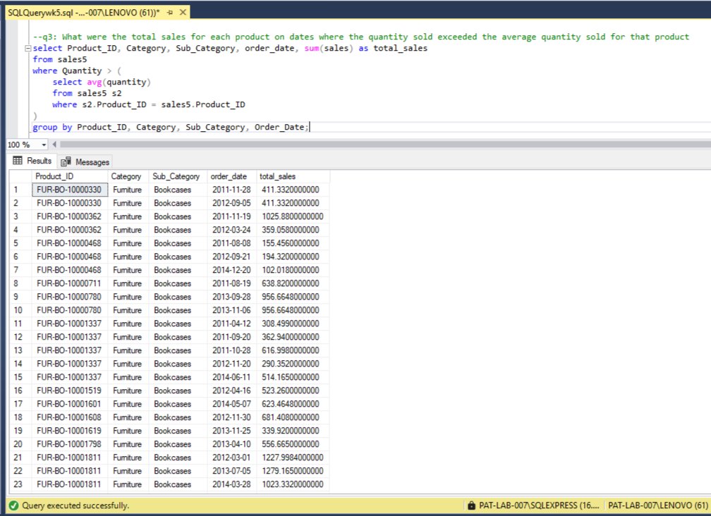
Task: Click date cell 2012-03-24
Action: tap(231, 230)
